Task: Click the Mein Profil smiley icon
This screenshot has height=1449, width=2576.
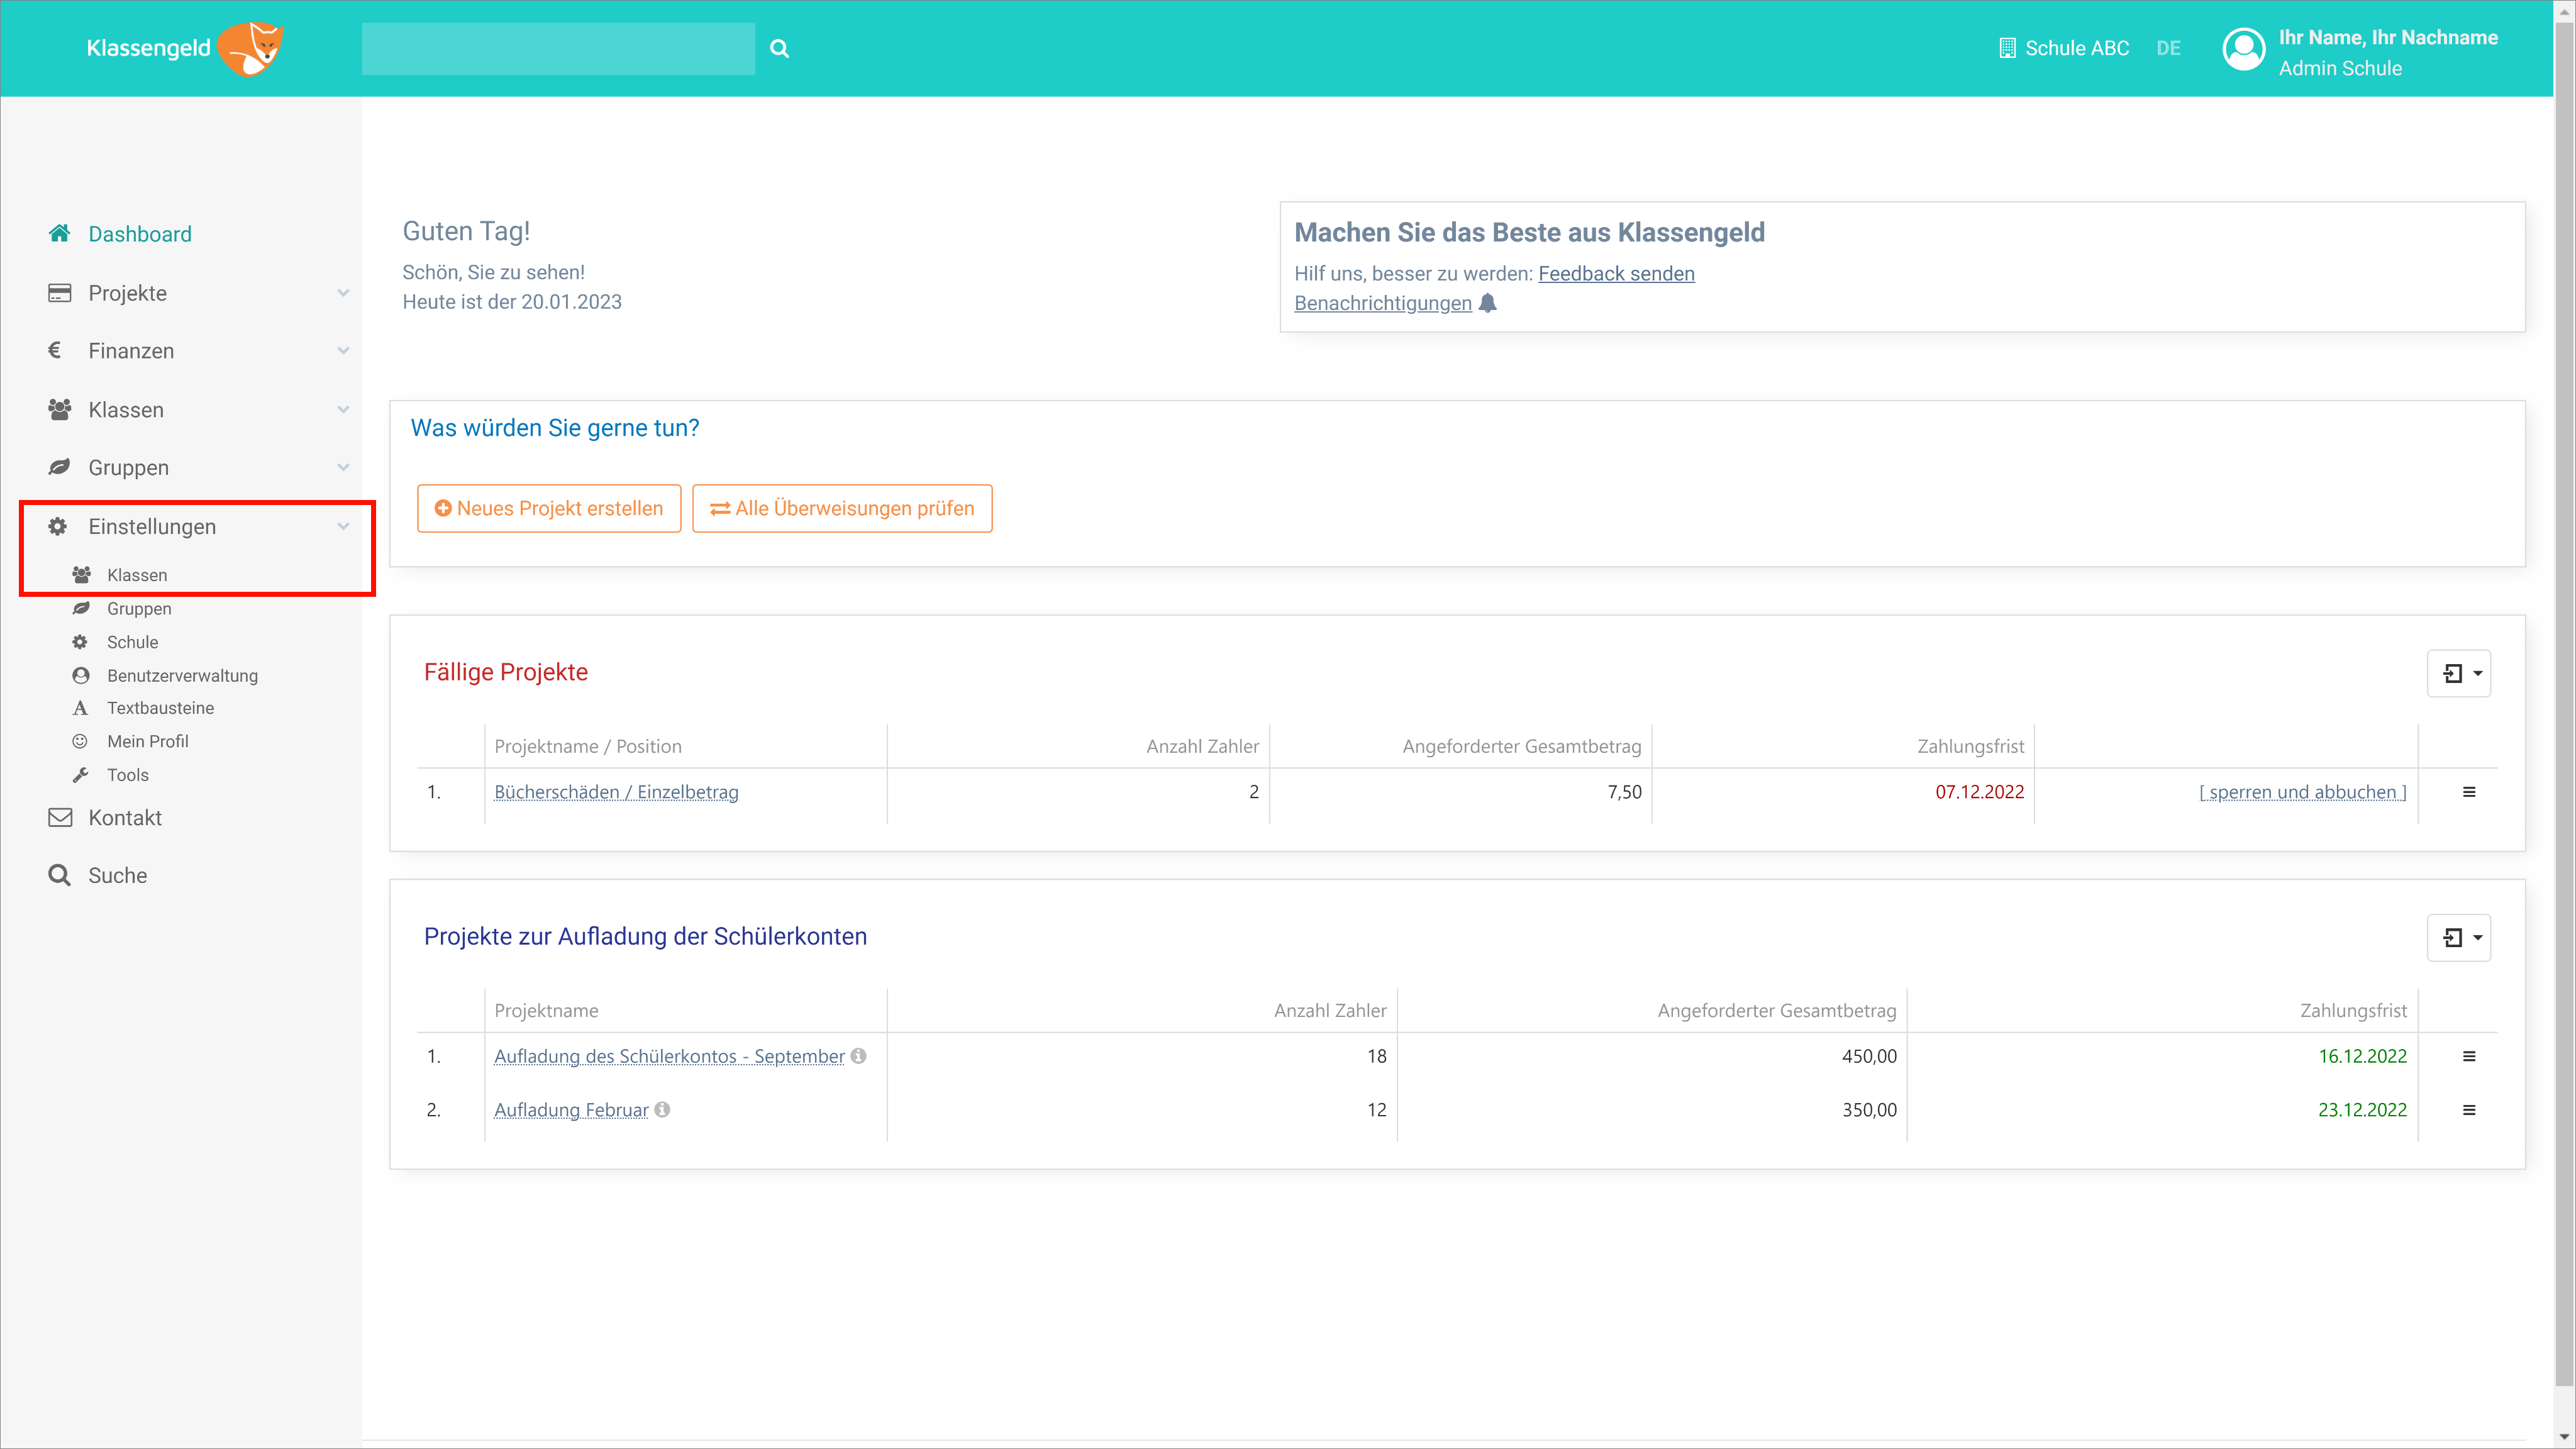Action: [x=80, y=741]
